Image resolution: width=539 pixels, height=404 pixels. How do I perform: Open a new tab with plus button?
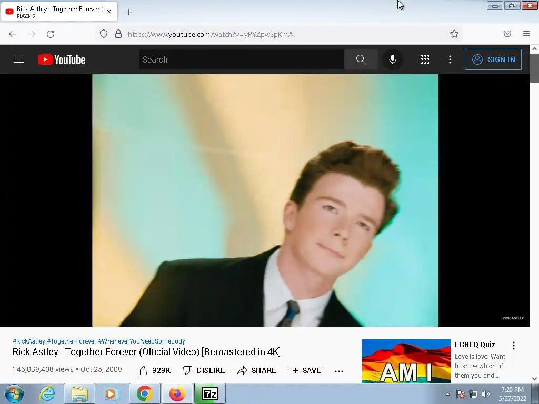click(x=128, y=12)
